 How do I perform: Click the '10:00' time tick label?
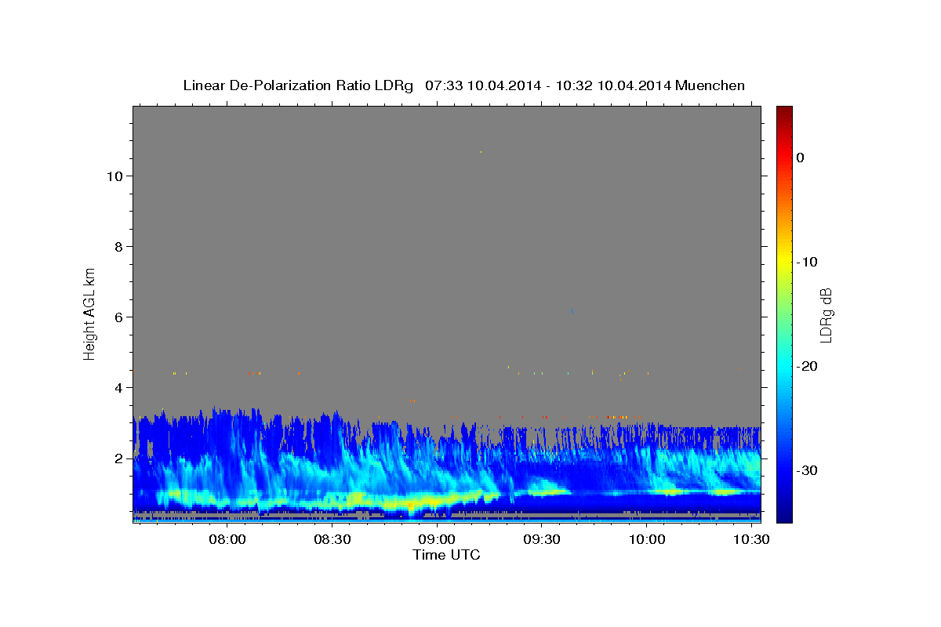647,539
